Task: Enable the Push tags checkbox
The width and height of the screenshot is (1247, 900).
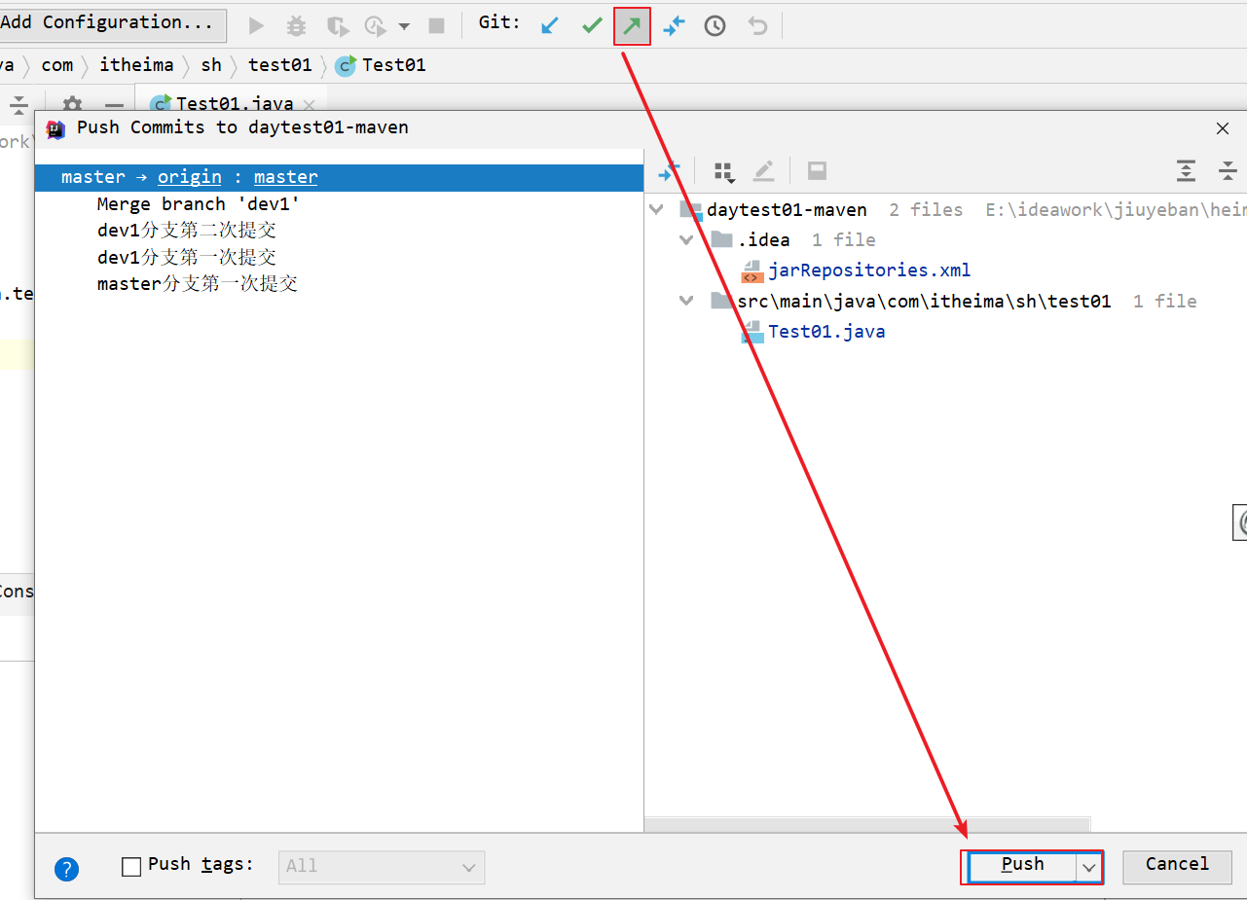Action: (131, 866)
